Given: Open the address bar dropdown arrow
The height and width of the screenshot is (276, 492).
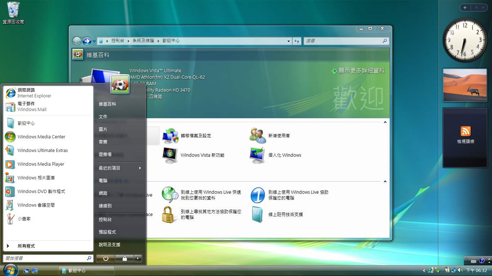Looking at the screenshot, I should pyautogui.click(x=288, y=41).
